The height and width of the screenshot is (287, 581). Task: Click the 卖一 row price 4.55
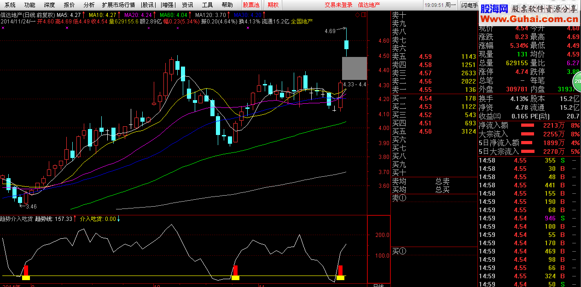(425, 90)
